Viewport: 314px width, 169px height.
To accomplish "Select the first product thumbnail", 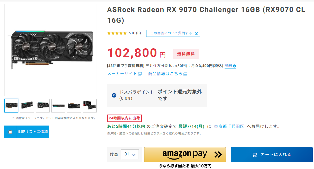I will point(11,106).
